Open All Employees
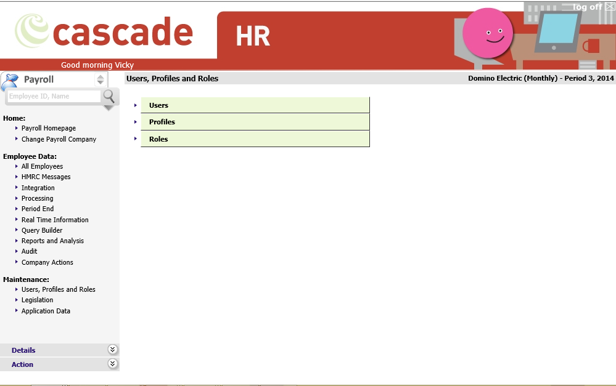This screenshot has width=616, height=386. [x=42, y=166]
